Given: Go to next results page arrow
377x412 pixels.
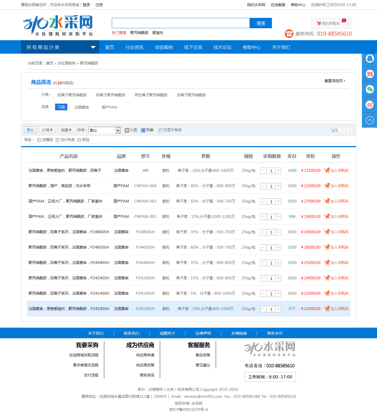Looking at the screenshot, I should (350, 130).
